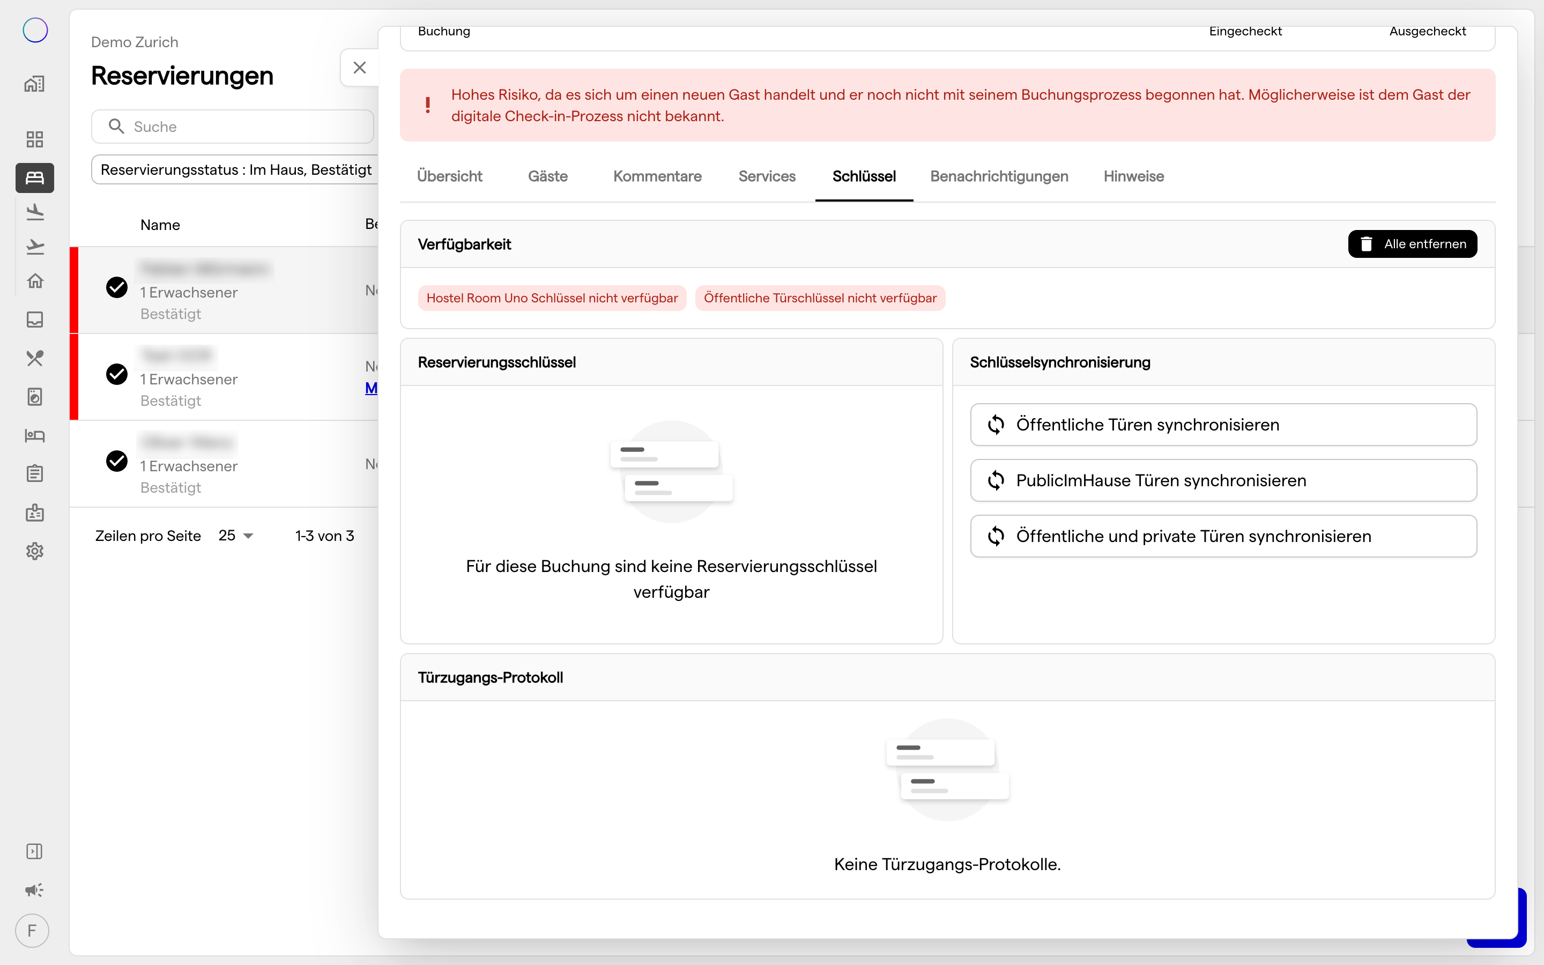
Task: Click the red exclamation icon in the risk warning
Action: point(427,105)
